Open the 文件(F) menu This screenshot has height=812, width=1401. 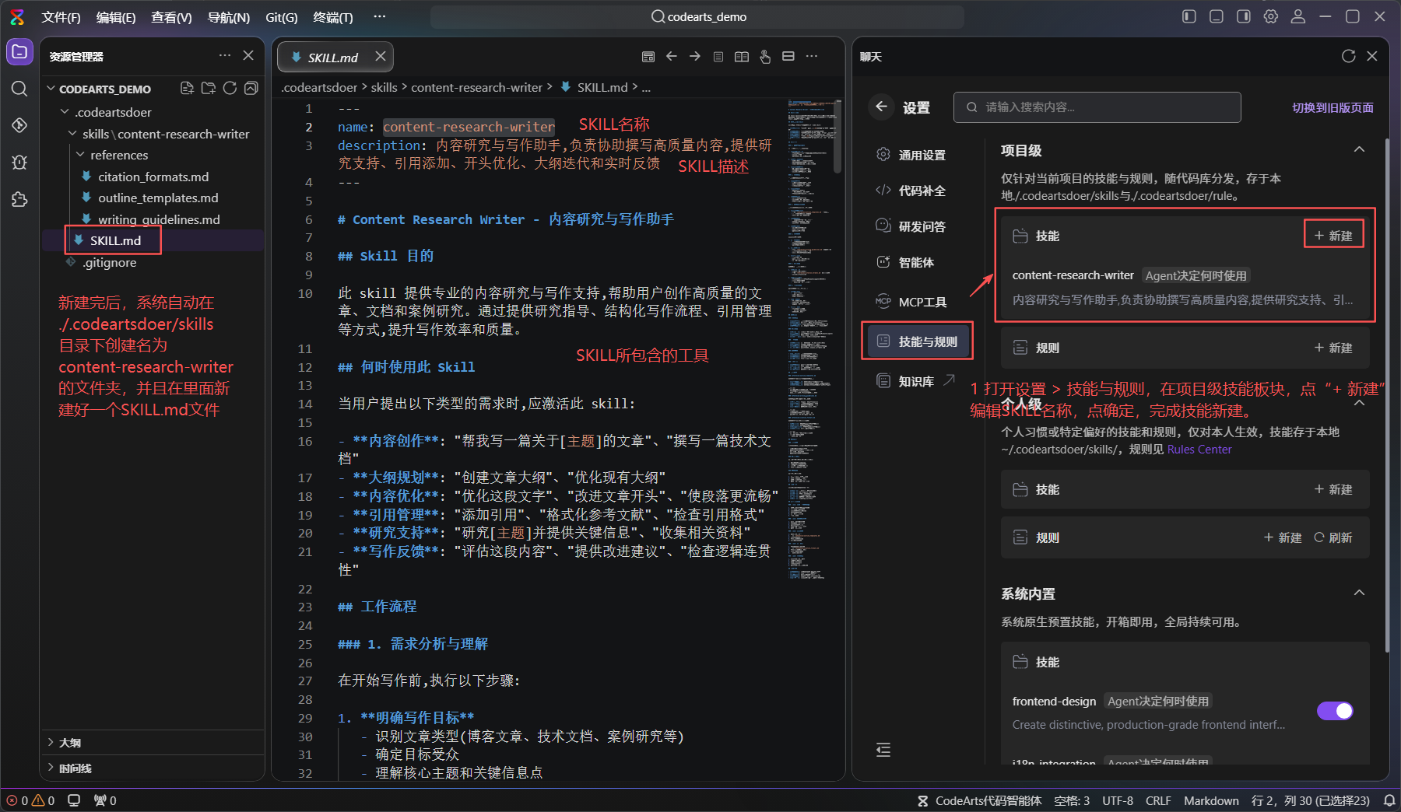point(61,17)
